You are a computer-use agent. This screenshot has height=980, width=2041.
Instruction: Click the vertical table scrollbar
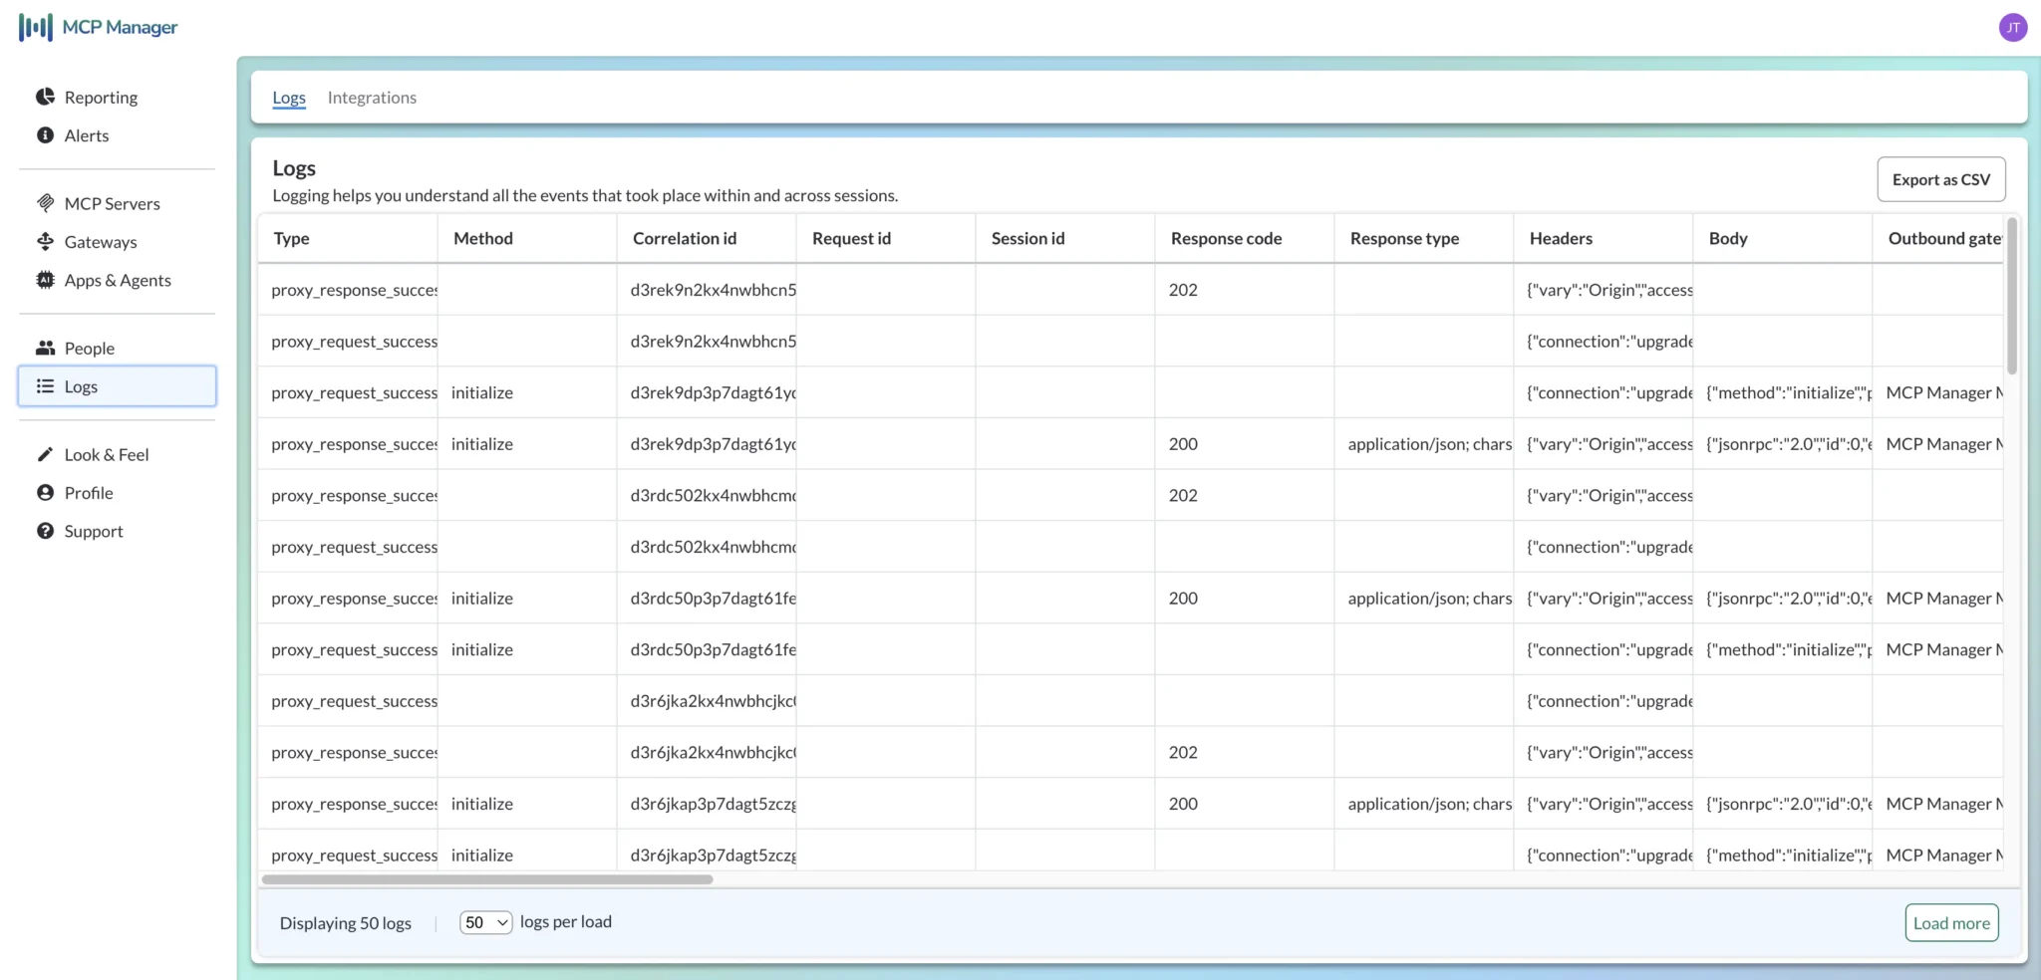tap(2011, 299)
